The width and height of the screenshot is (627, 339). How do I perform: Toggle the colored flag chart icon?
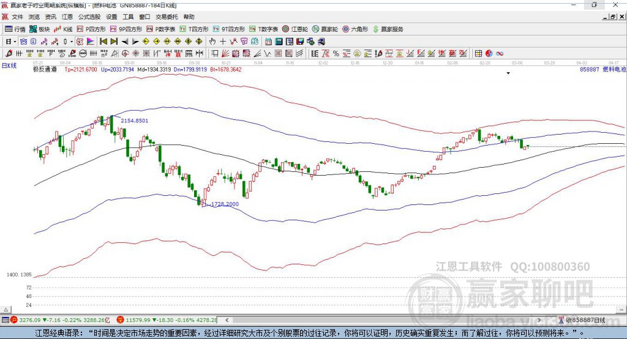tap(91, 41)
